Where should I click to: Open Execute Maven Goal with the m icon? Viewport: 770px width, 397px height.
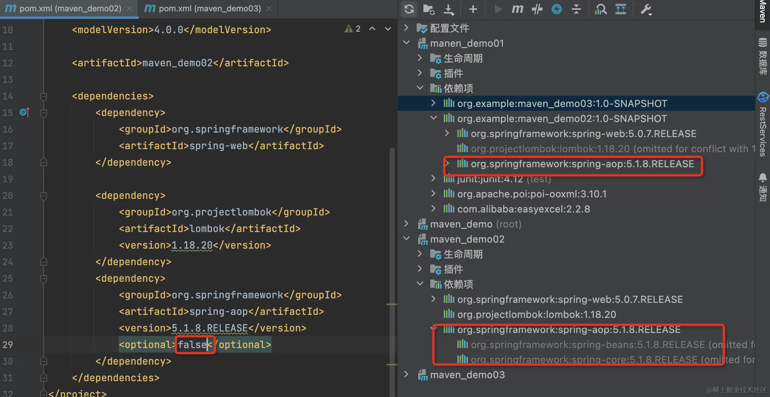coord(518,9)
